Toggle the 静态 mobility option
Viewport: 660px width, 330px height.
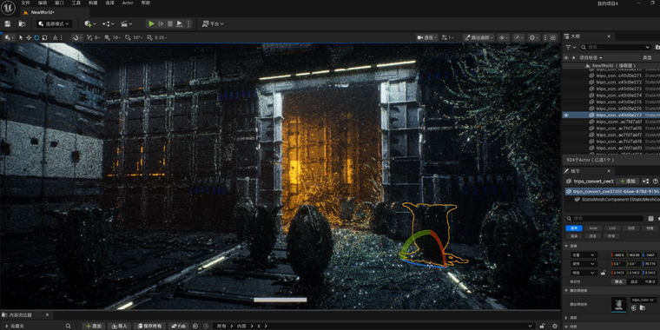pyautogui.click(x=619, y=281)
